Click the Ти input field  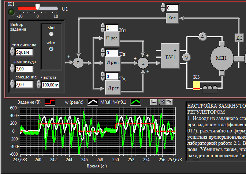click(x=112, y=53)
